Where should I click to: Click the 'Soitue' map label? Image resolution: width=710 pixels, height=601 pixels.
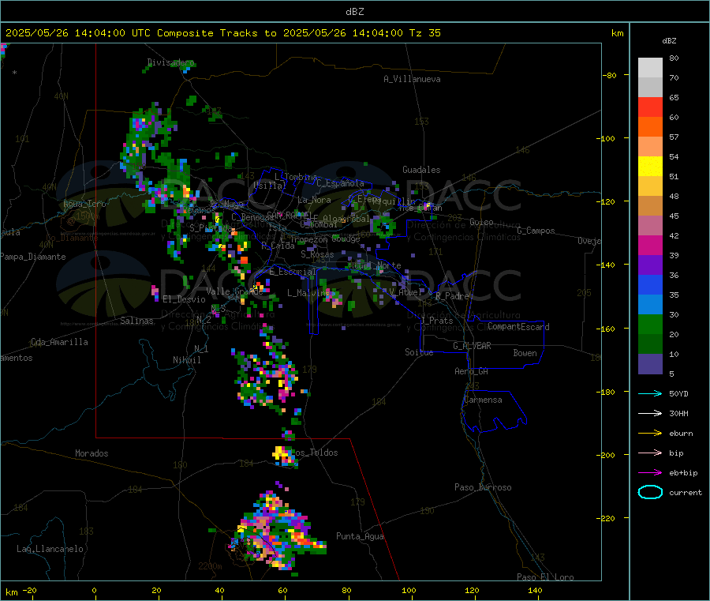point(419,352)
